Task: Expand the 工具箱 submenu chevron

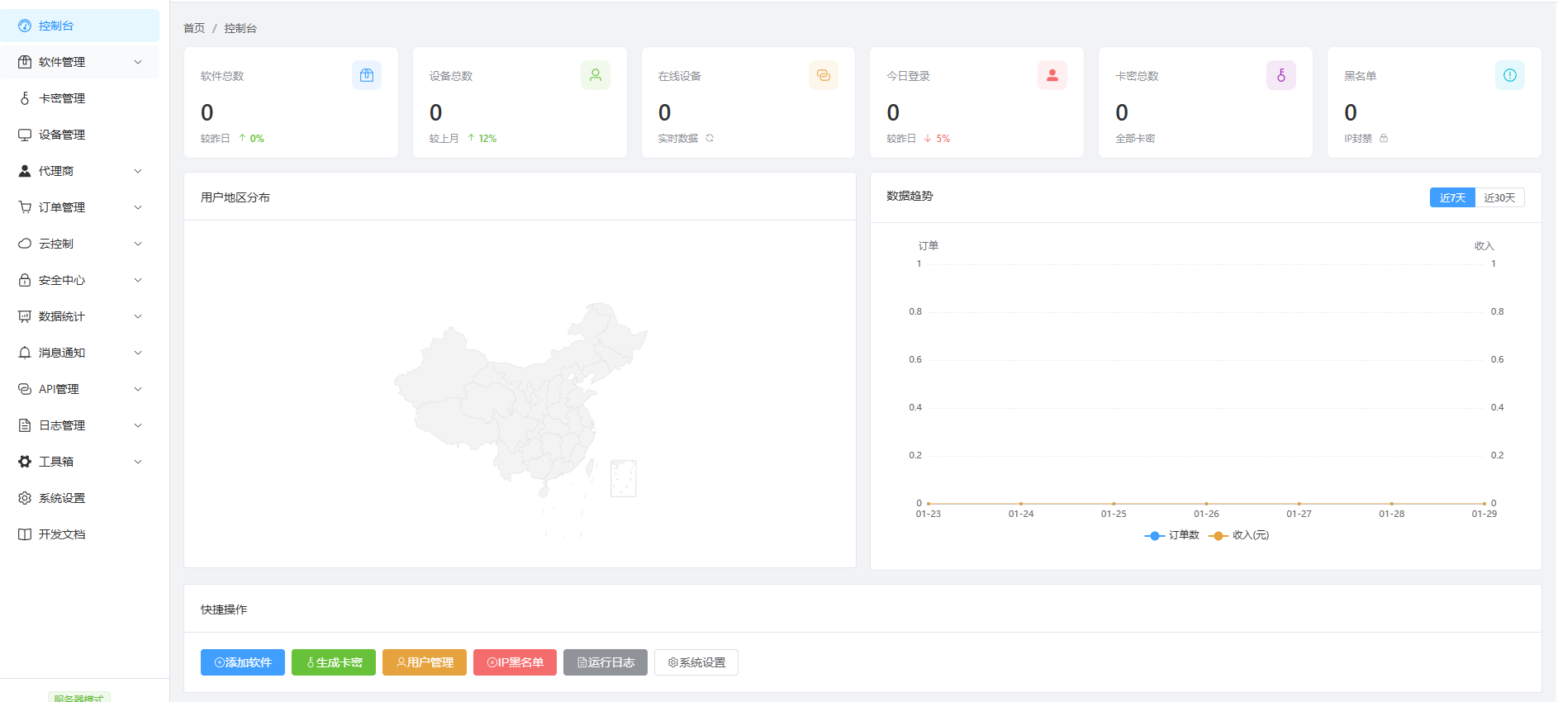Action: click(x=138, y=462)
